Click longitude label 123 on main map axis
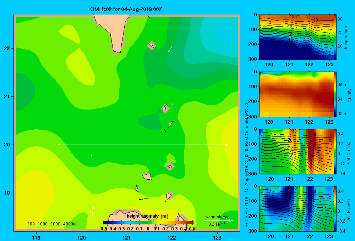 (217, 237)
